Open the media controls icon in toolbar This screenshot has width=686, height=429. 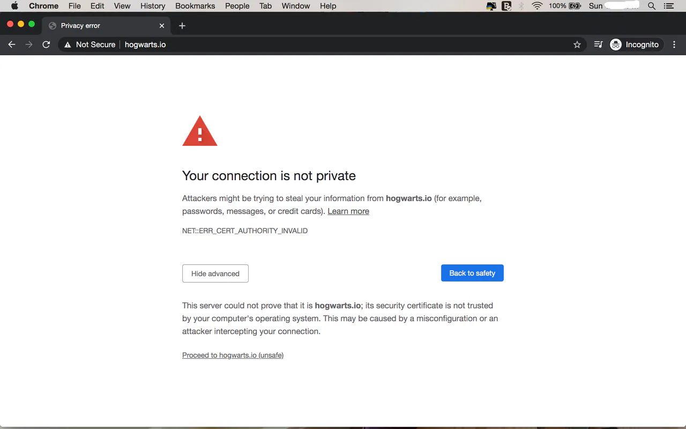[x=599, y=45]
